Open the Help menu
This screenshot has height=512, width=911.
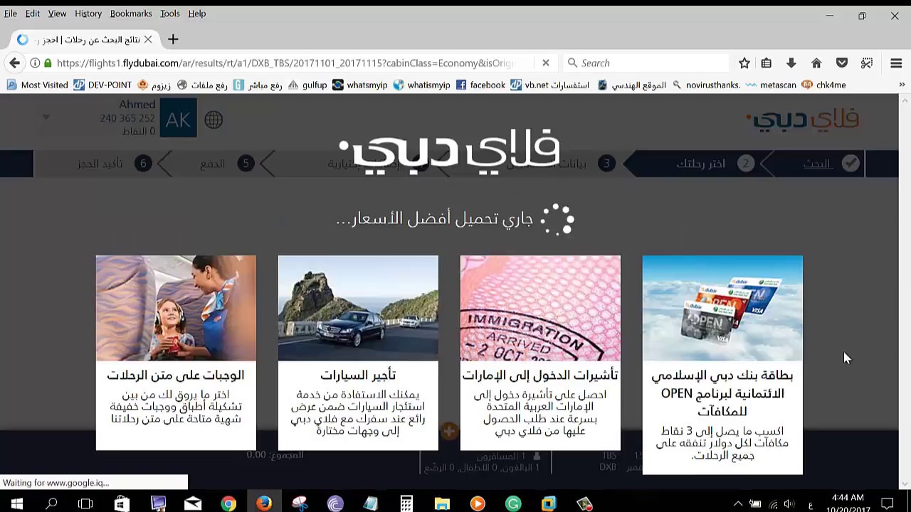(197, 14)
